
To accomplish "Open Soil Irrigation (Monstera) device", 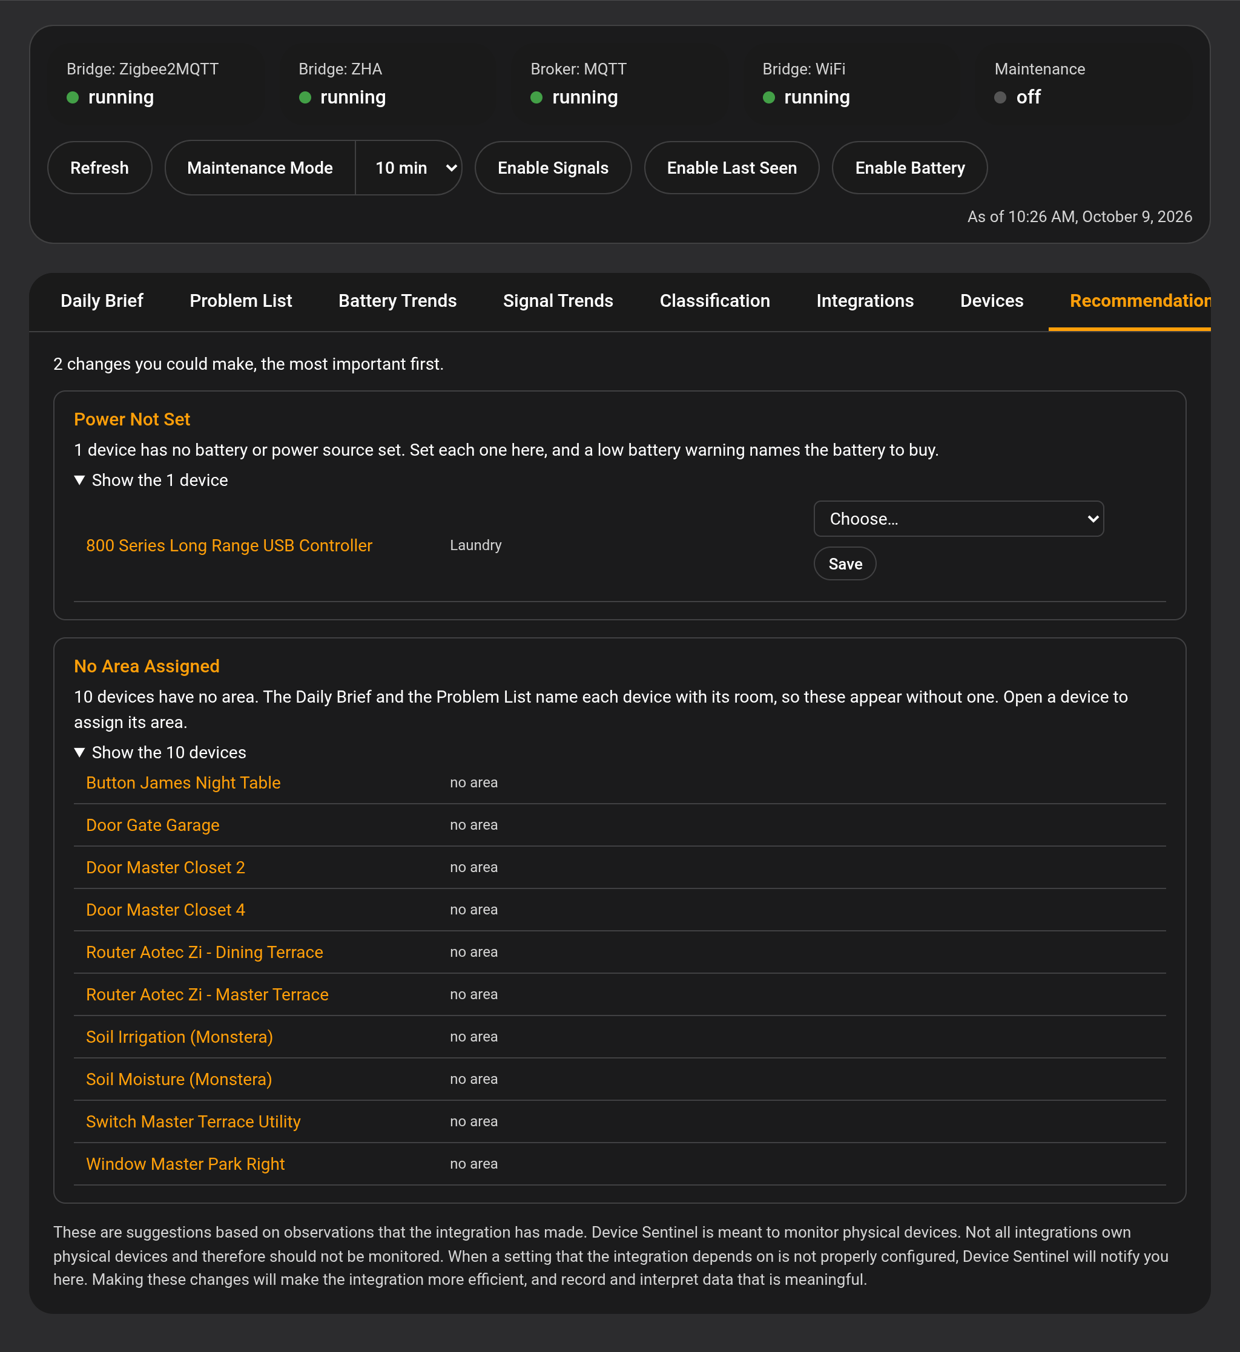I will [179, 1037].
